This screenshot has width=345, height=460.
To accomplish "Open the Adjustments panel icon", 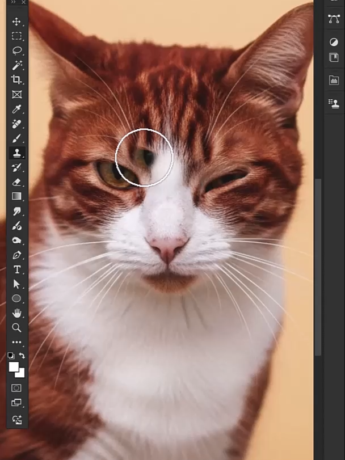I will coord(334,42).
